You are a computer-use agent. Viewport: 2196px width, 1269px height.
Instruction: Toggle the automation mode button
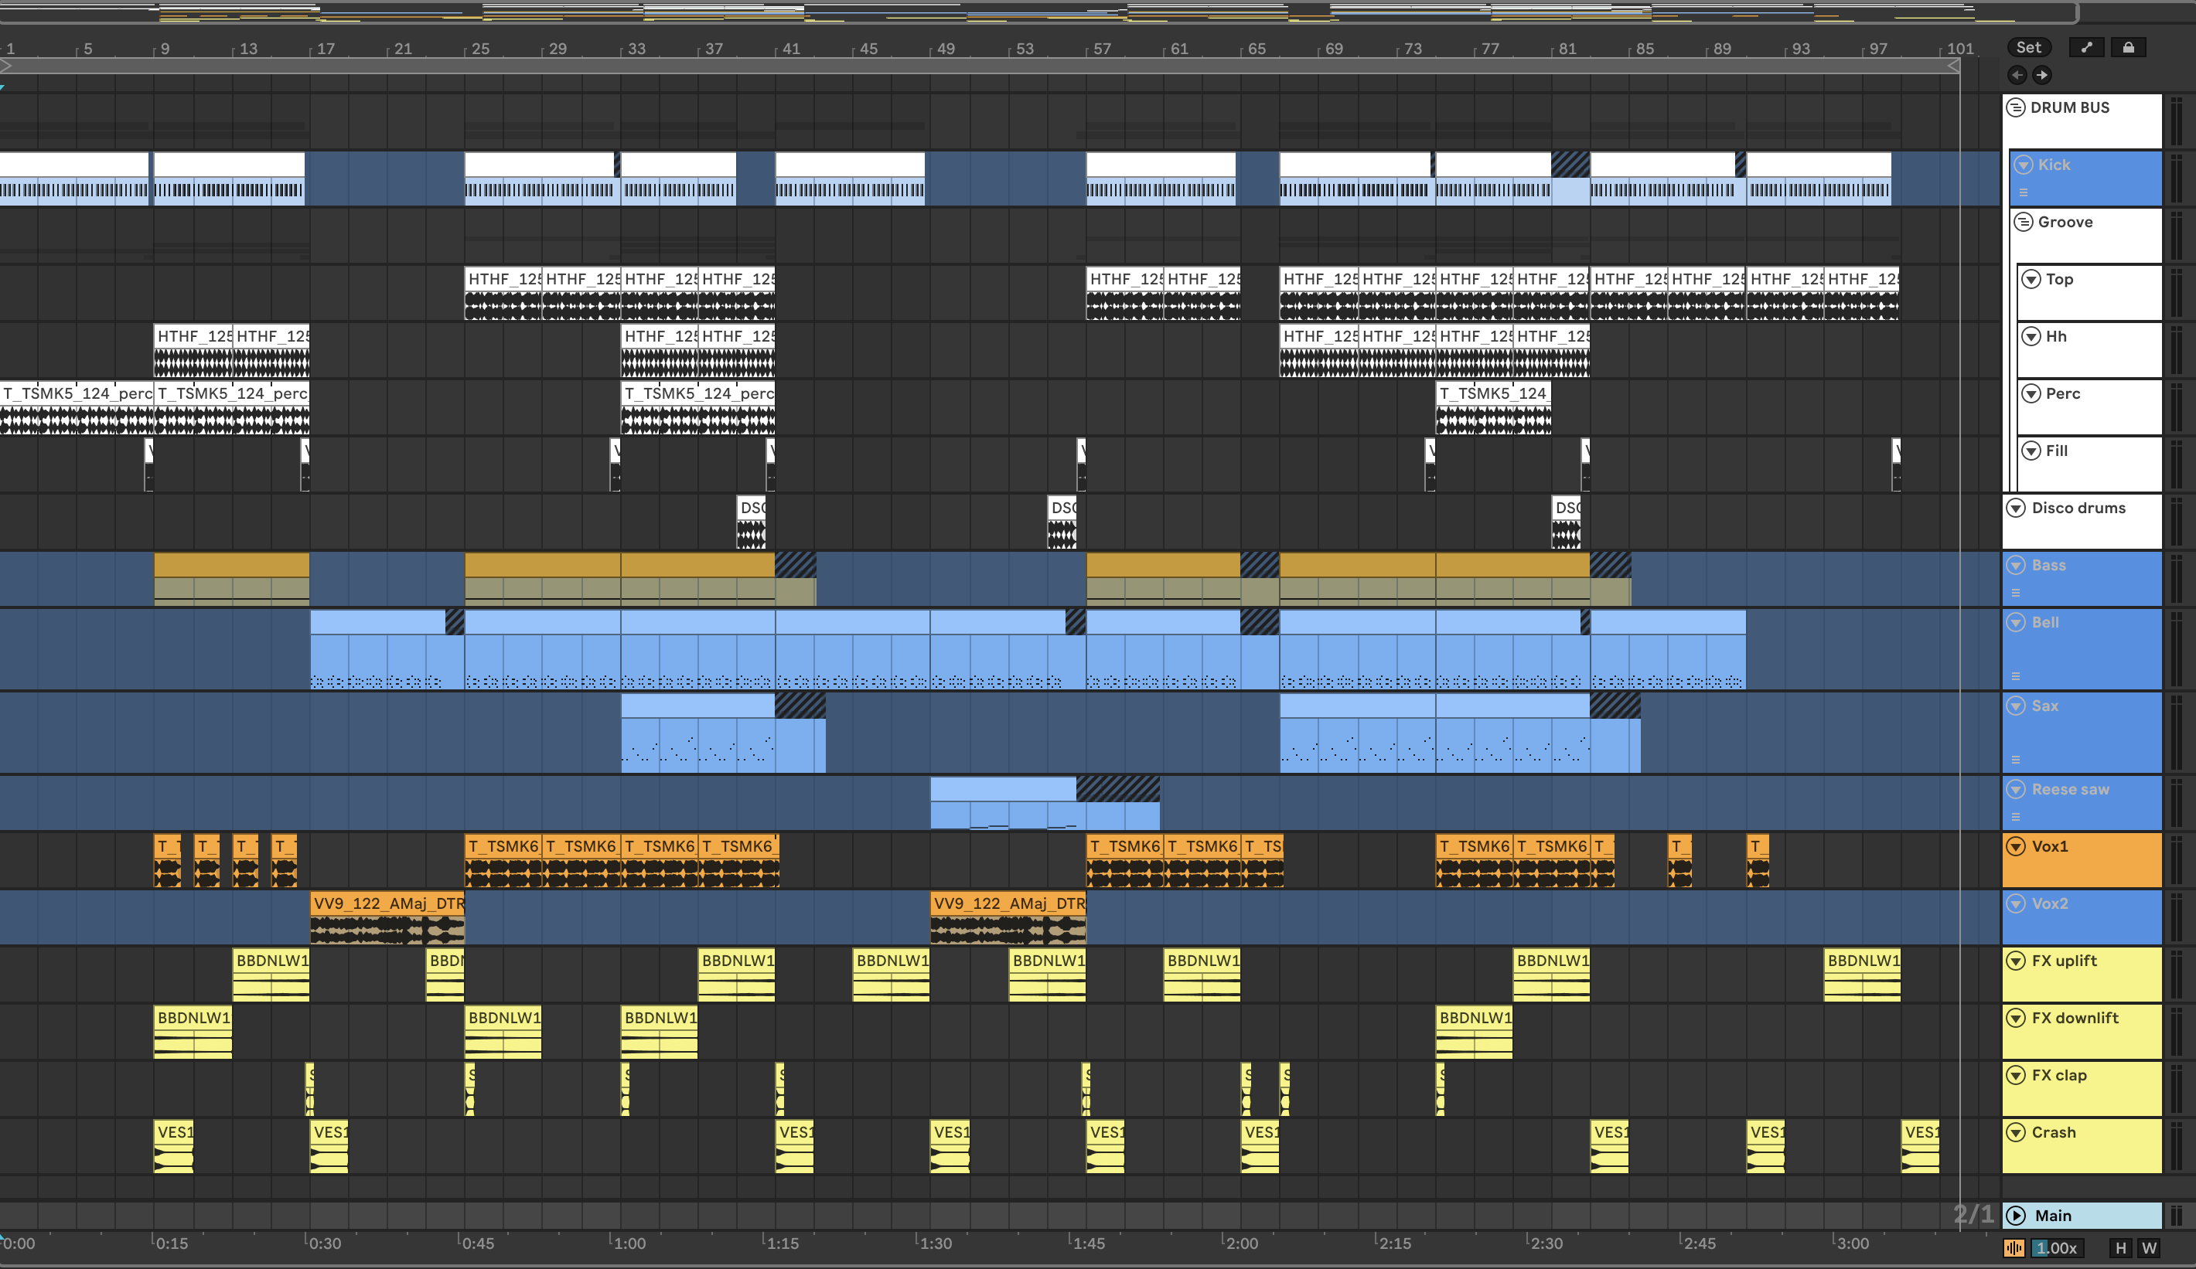[2086, 48]
